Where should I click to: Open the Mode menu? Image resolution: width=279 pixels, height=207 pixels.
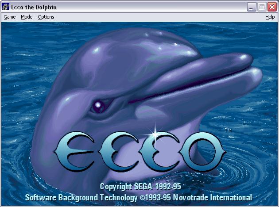pos(27,17)
